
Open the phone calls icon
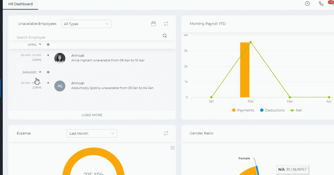[x=321, y=4]
